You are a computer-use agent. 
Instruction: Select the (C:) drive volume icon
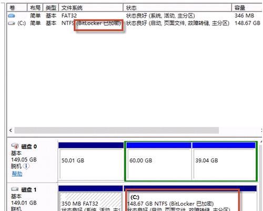pyautogui.click(x=12, y=23)
